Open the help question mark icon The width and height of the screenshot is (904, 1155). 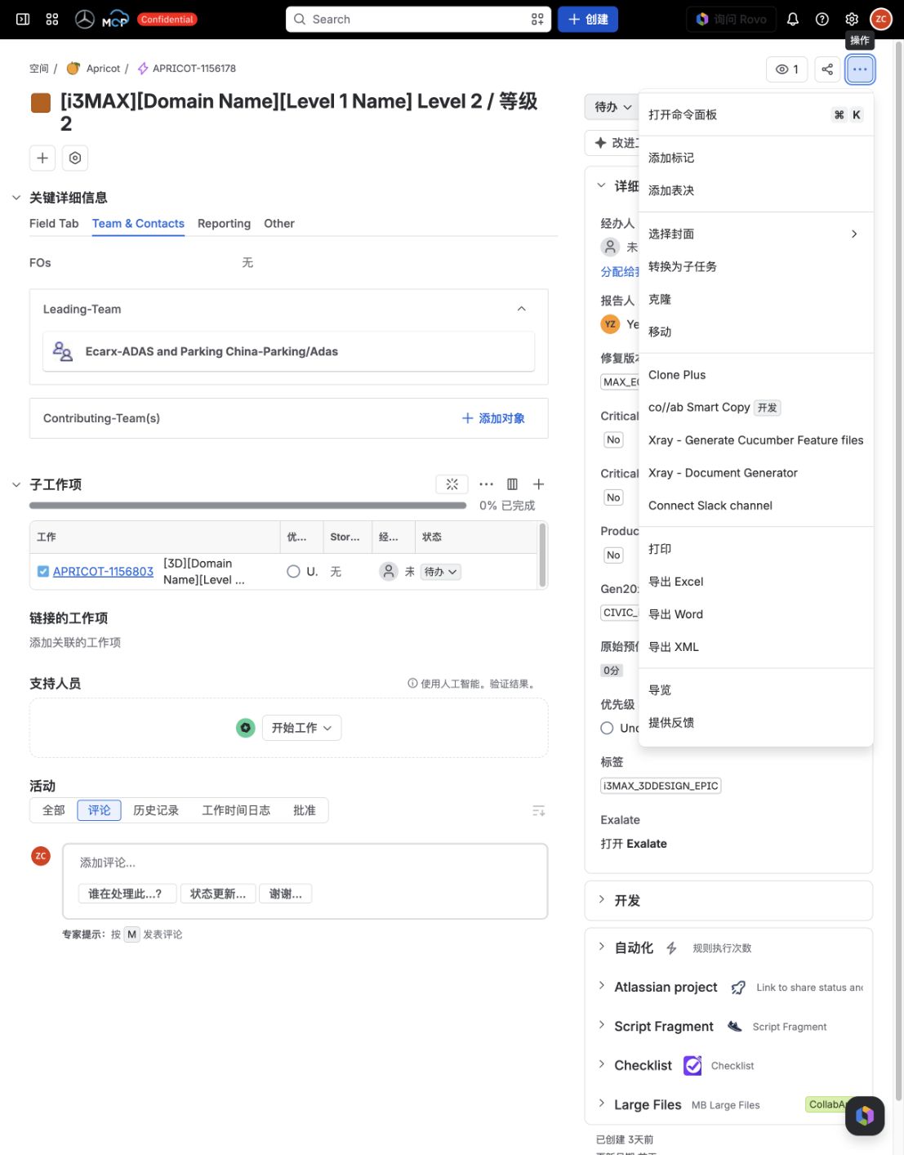(x=822, y=19)
